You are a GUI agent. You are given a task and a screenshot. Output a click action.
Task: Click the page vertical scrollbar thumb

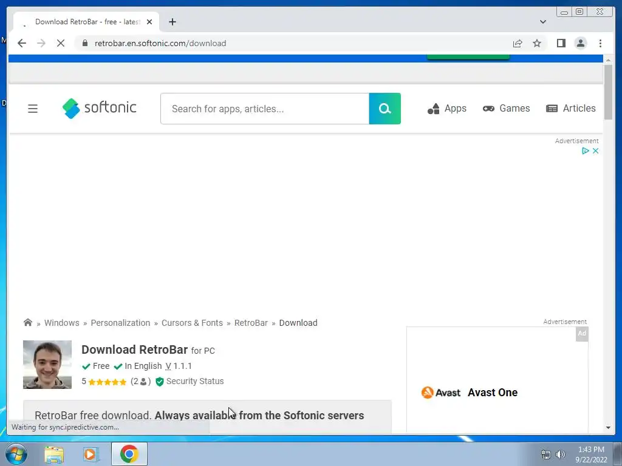tap(608, 92)
